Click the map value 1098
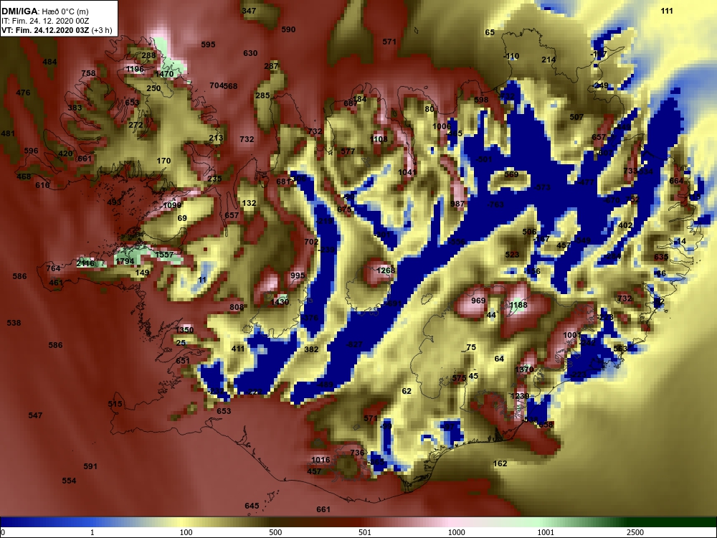717x538 pixels. click(x=172, y=206)
